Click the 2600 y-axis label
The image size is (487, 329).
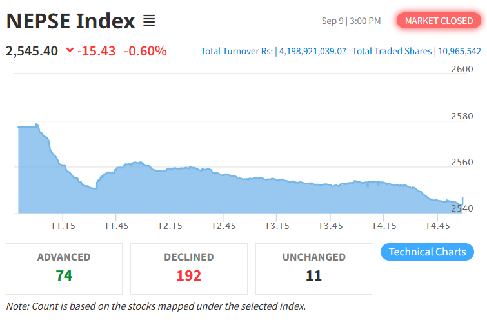click(x=462, y=69)
